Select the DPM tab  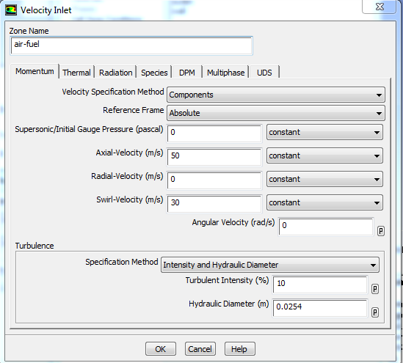pyautogui.click(x=187, y=73)
